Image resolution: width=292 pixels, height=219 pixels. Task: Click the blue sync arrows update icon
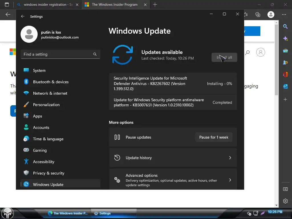click(123, 54)
